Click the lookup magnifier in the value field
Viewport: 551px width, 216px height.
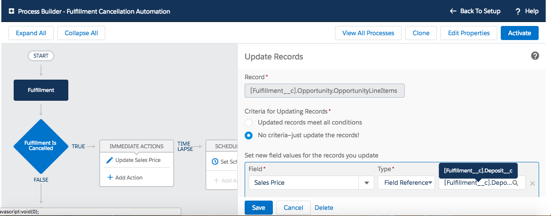tap(515, 183)
